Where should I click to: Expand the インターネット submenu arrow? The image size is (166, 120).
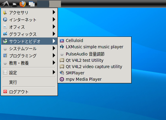[54, 19]
